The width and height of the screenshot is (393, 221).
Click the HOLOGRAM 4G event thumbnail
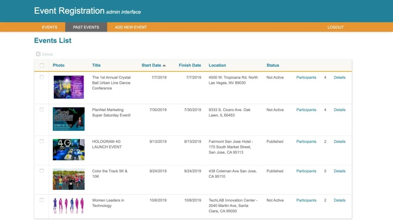[69, 150]
